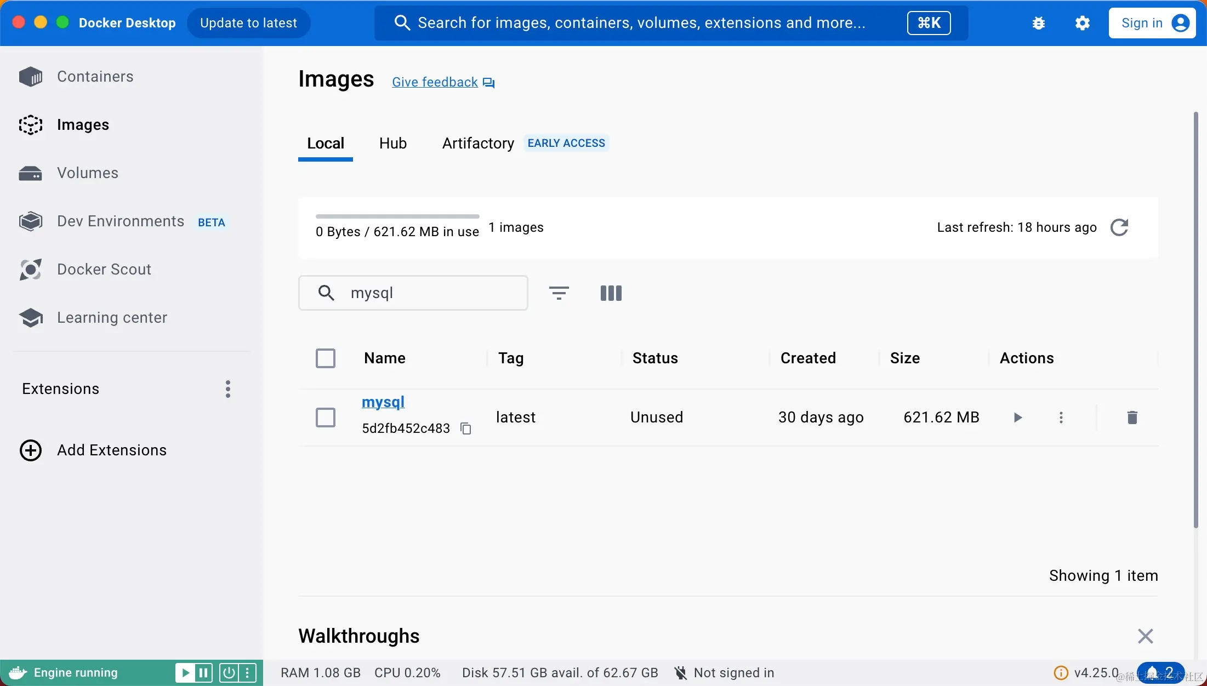The image size is (1207, 686).
Task: Switch to the Artifactory tab
Action: [x=478, y=144]
